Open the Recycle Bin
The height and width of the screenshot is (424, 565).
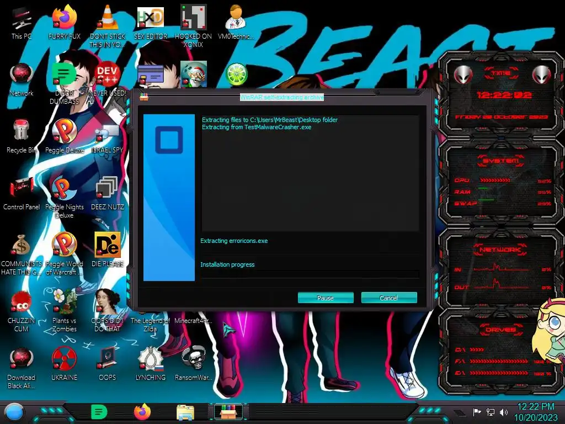[21, 137]
